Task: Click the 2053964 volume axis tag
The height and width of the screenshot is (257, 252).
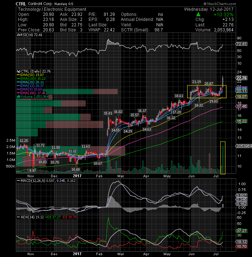Action: pos(243,146)
